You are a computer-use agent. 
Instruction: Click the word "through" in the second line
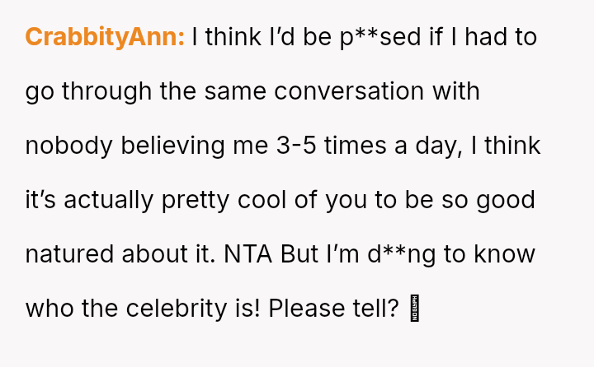click(107, 91)
